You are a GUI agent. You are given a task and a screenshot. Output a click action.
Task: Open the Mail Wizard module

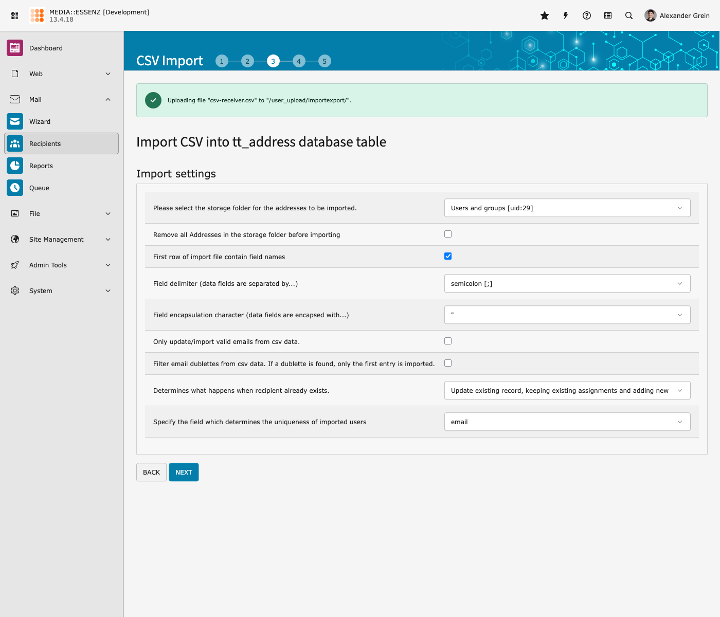click(40, 122)
